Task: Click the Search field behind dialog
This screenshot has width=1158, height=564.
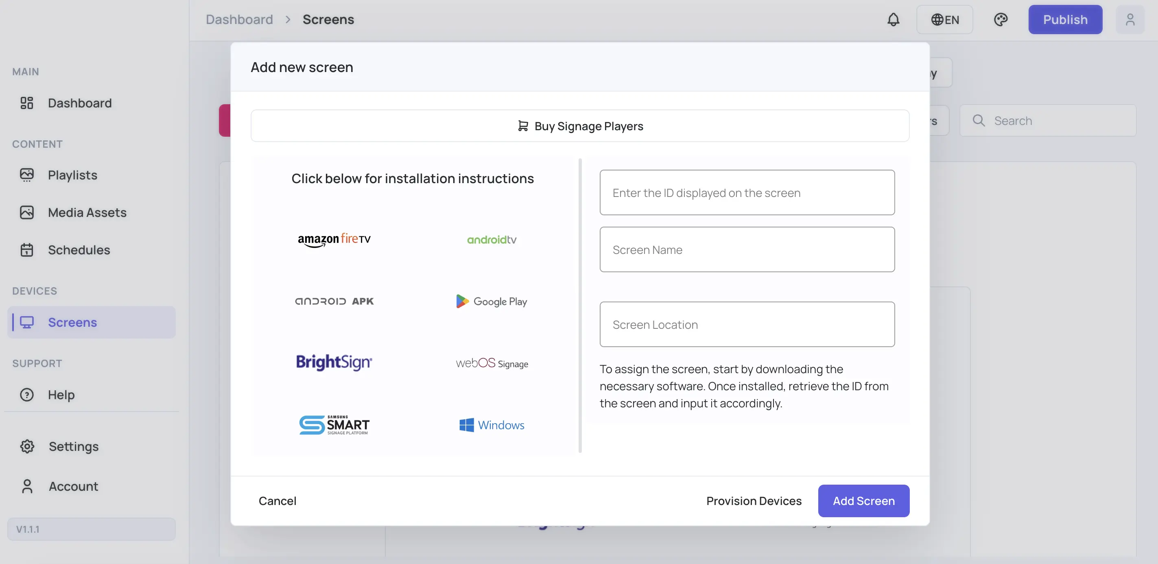Action: pos(1047,120)
